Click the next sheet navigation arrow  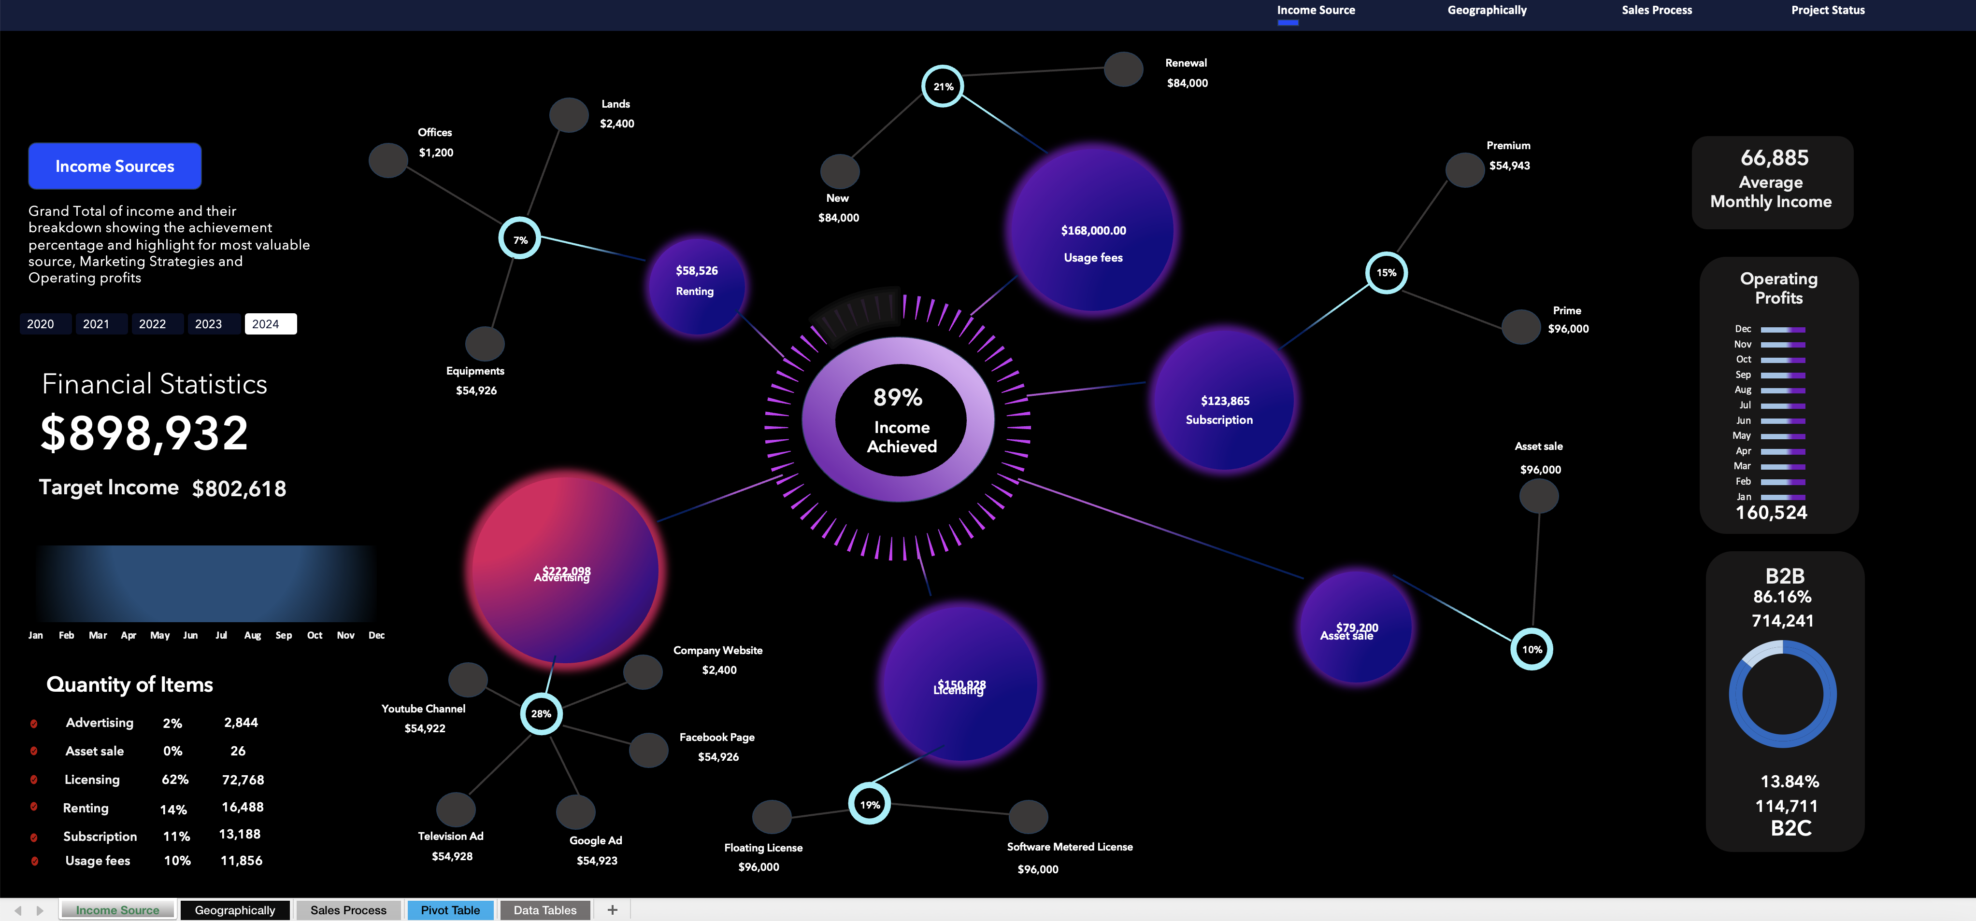40,910
